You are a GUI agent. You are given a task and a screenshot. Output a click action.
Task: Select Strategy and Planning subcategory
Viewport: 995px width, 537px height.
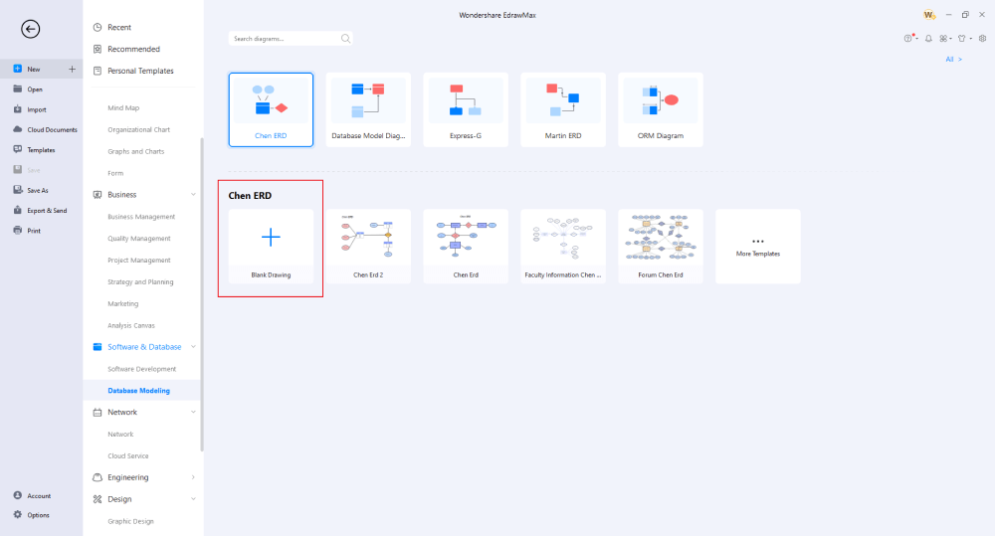point(140,282)
